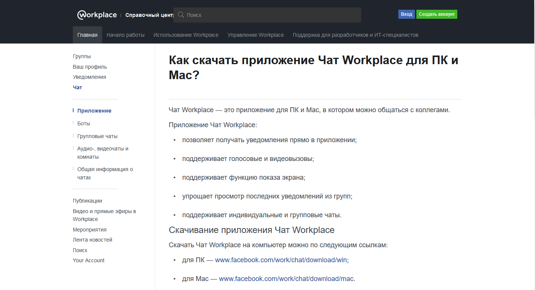The width and height of the screenshot is (535, 290).
Task: Click bullet поддерживает индивидуальные и групповые чаты
Action: point(262,215)
